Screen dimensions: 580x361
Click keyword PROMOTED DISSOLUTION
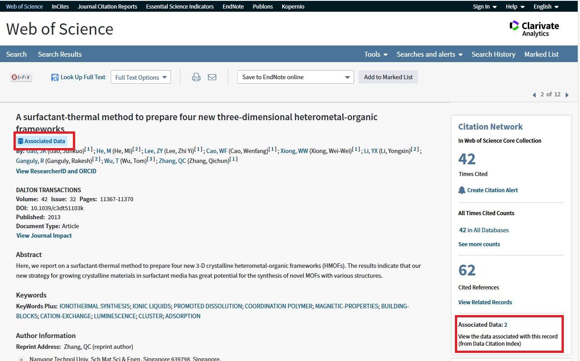tap(208, 306)
